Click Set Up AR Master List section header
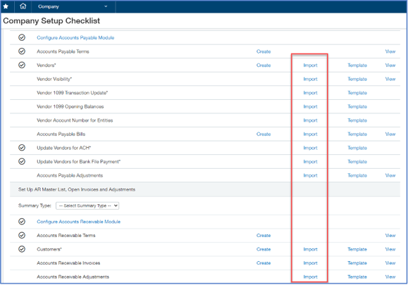Screen dimensions: 408x285 [77, 189]
